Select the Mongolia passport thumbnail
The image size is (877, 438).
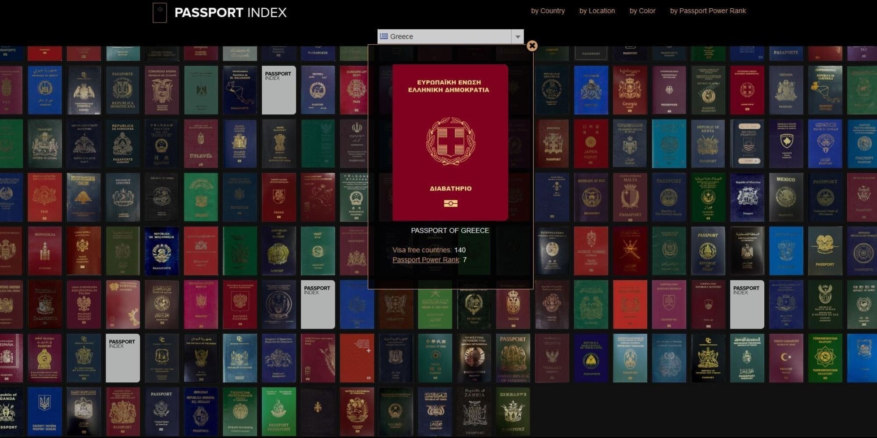point(44,251)
